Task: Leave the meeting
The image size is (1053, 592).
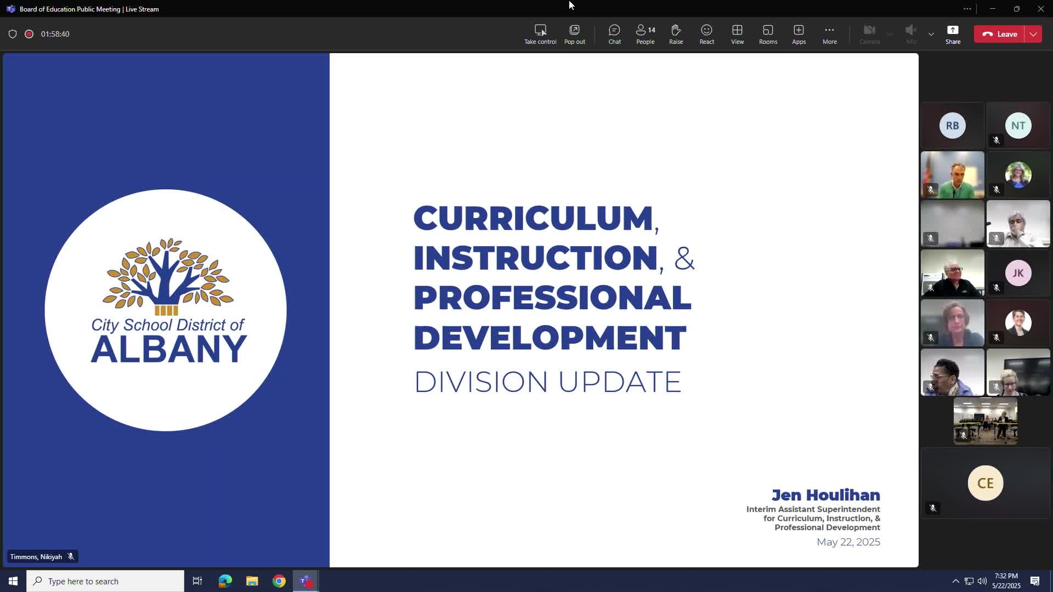Action: [1000, 34]
